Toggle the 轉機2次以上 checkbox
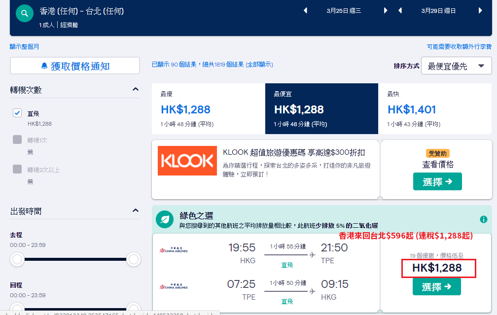The height and width of the screenshot is (315, 497). pyautogui.click(x=17, y=169)
